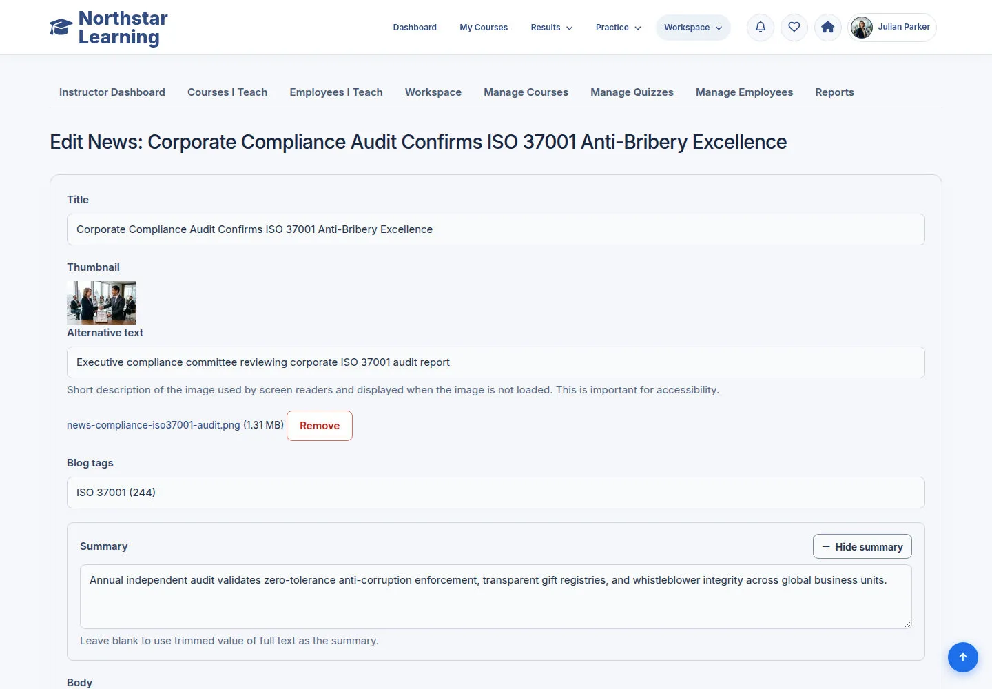Open Manage Courses tab
The image size is (992, 689).
pos(526,92)
